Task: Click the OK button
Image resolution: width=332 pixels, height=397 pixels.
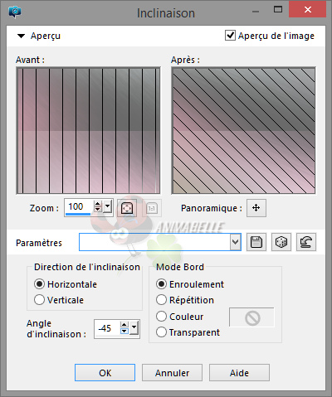Action: coord(105,373)
